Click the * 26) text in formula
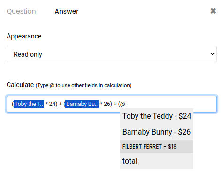The image size is (221, 173). pos(106,104)
